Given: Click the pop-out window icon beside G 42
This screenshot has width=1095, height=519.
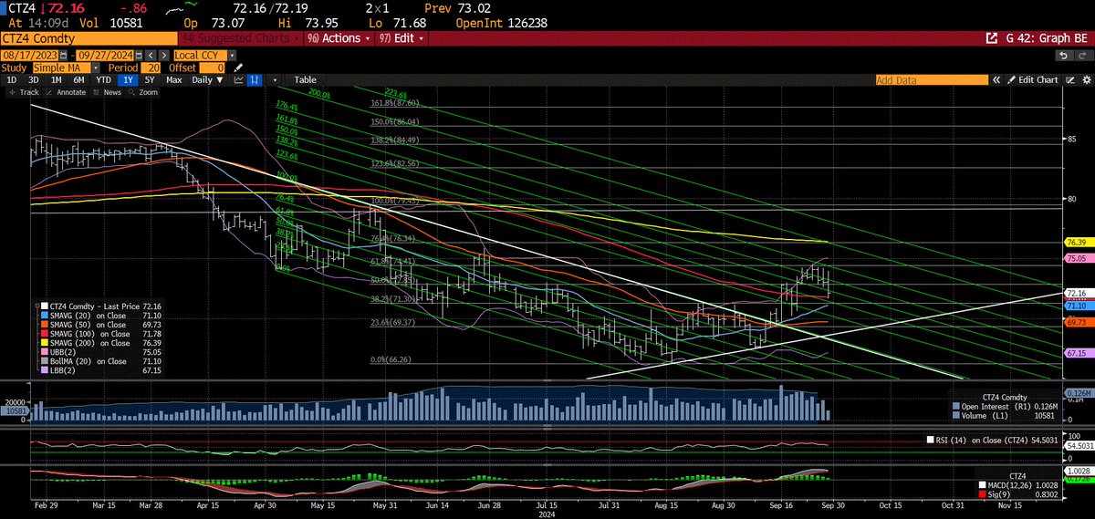Looking at the screenshot, I should tap(992, 38).
